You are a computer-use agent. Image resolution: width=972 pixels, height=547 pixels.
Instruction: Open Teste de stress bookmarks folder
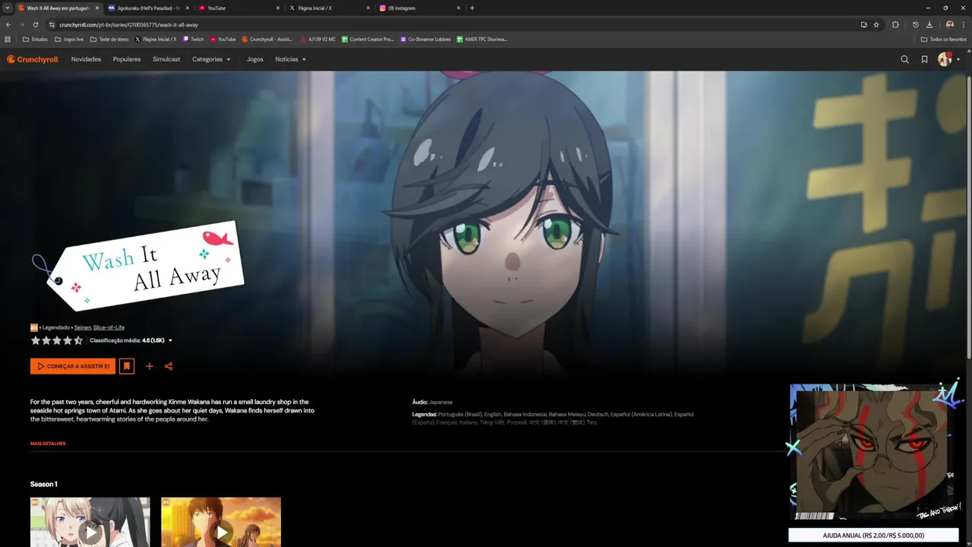click(x=109, y=39)
